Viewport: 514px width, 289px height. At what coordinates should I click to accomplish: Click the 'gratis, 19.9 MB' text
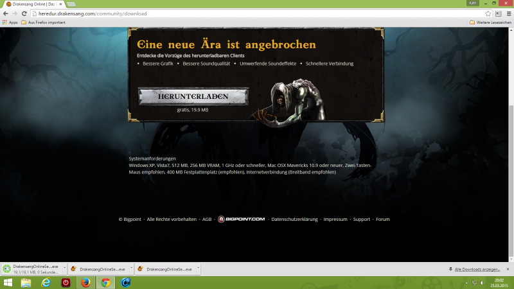pyautogui.click(x=193, y=110)
